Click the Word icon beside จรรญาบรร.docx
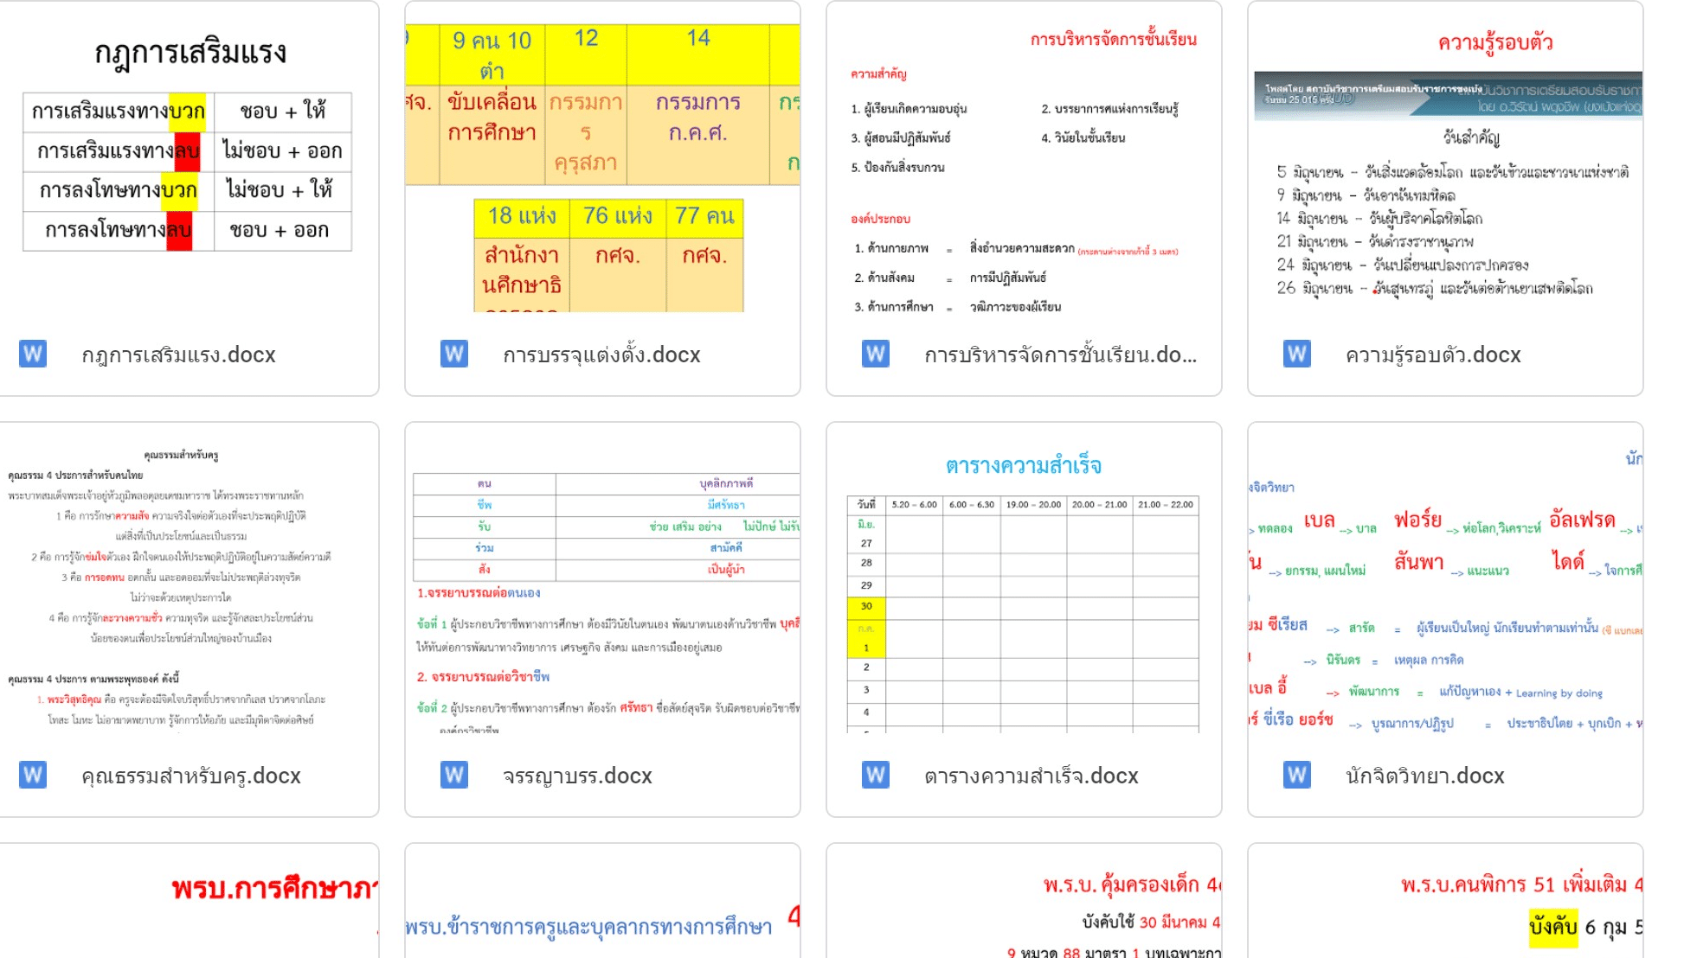Viewport: 1684px width, 958px height. [454, 775]
